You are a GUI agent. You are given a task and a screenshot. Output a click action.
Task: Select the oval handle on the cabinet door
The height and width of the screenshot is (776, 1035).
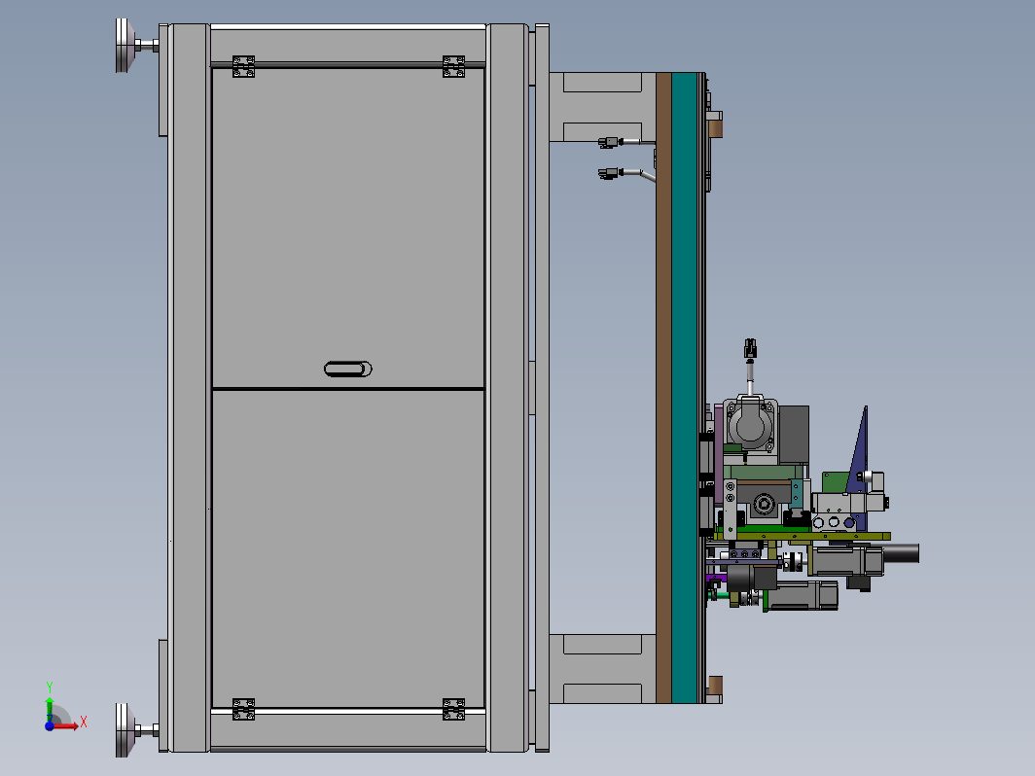tap(348, 369)
